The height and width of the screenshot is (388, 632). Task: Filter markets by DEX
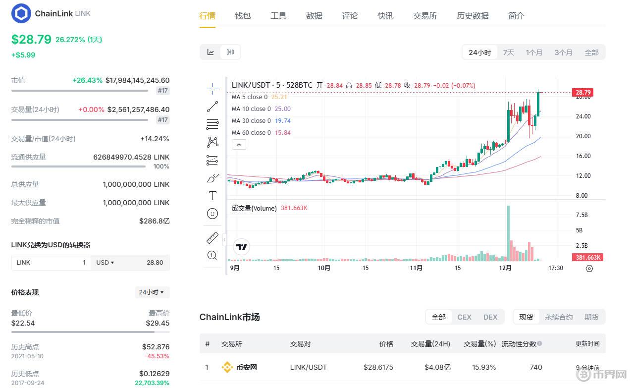pos(490,317)
